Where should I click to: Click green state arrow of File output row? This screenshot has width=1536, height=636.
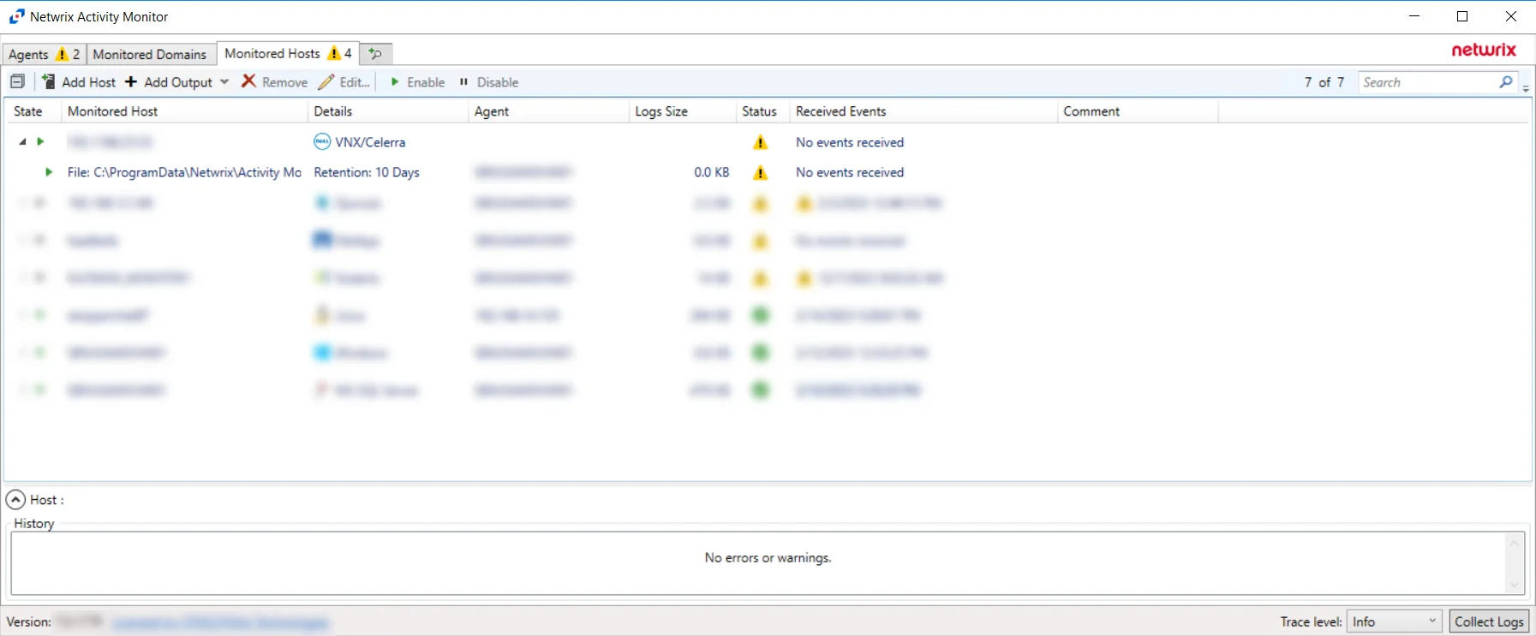coord(49,172)
